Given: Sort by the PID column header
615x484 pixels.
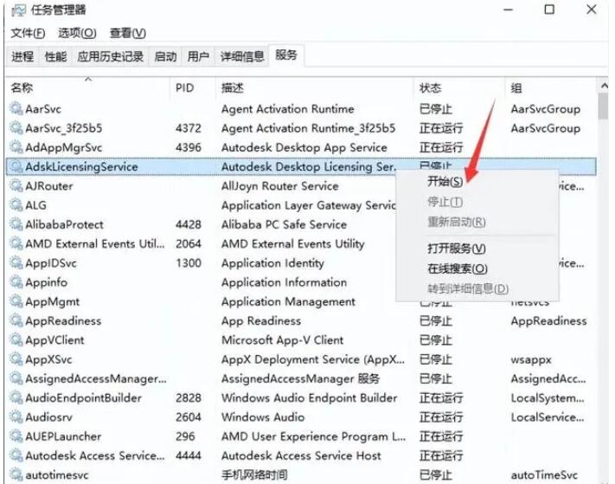Looking at the screenshot, I should [x=185, y=88].
